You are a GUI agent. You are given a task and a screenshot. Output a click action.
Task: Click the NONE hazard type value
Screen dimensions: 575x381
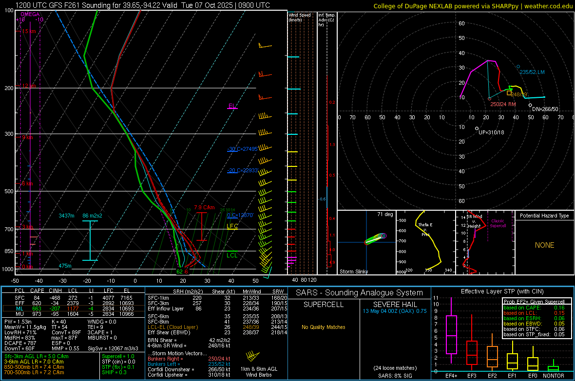[x=545, y=245]
